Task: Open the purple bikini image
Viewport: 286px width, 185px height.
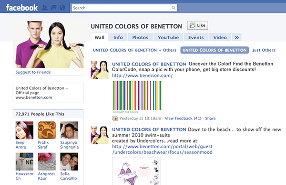Action: 136,171
